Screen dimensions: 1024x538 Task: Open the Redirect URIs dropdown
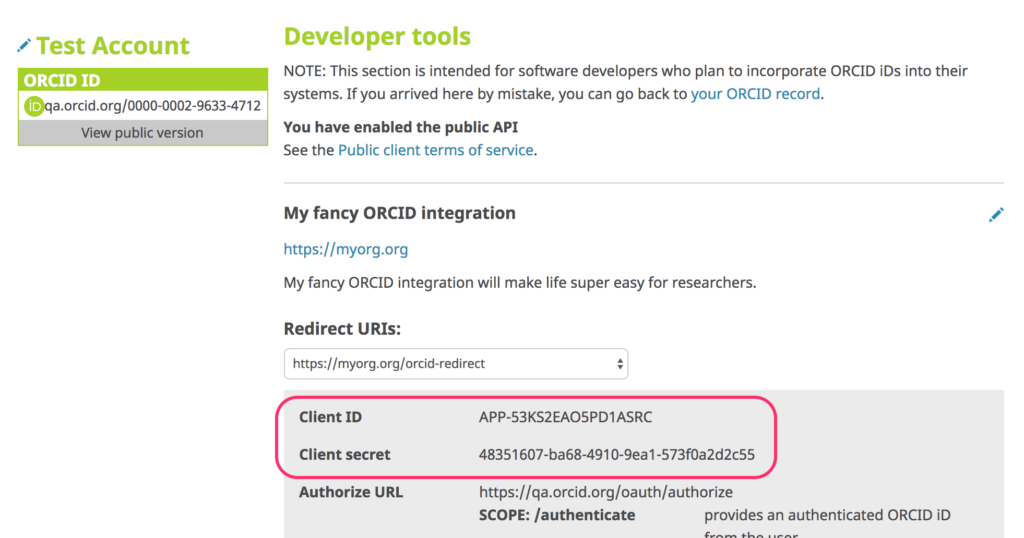[x=456, y=364]
